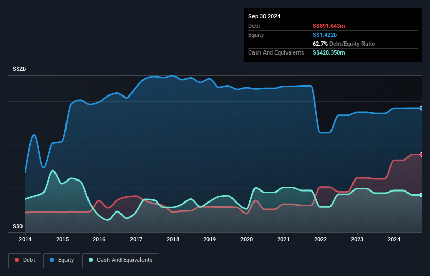Click the 2015 x-axis label
This screenshot has width=430, height=276.
tap(62, 239)
